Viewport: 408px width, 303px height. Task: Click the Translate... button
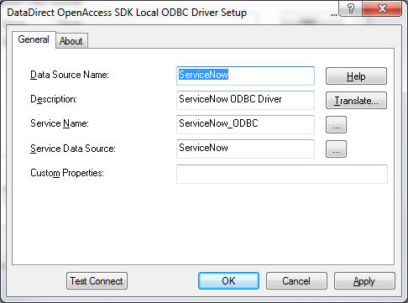(356, 100)
